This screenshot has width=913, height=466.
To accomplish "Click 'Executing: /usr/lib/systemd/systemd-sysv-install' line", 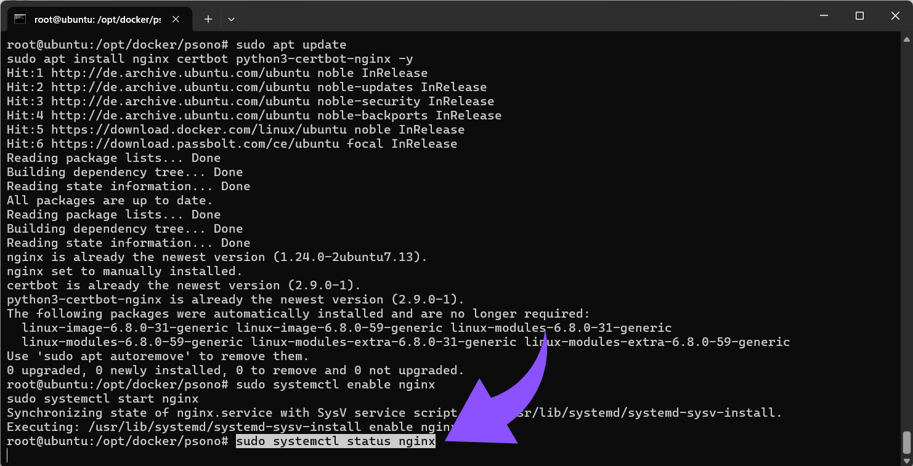I will [x=232, y=427].
